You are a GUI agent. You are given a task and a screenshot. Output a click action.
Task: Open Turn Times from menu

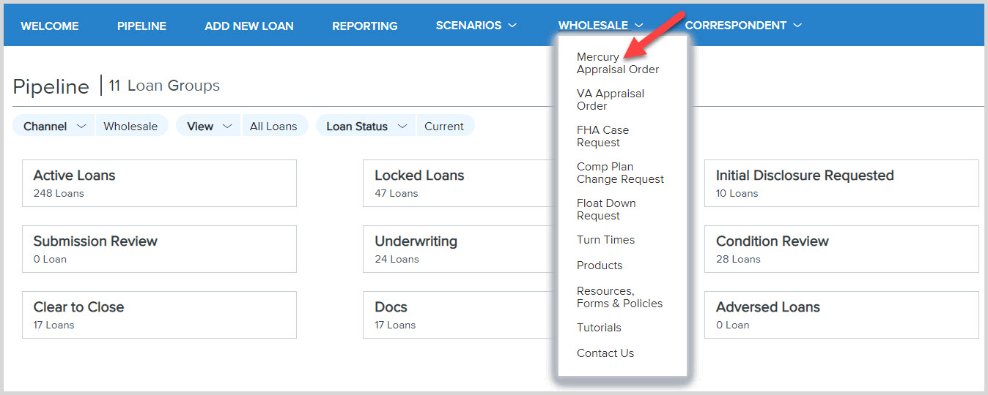pyautogui.click(x=605, y=240)
